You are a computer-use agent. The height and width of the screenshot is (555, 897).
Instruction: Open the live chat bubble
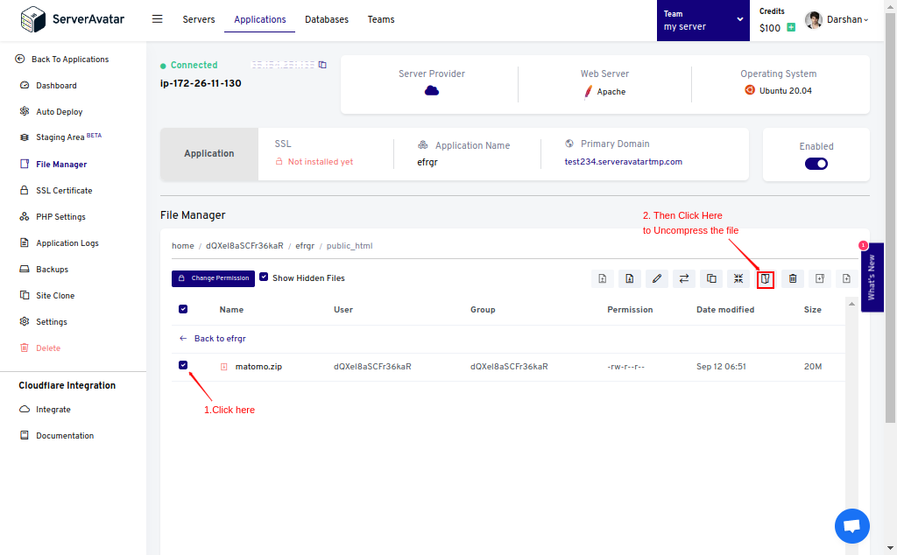pos(851,526)
